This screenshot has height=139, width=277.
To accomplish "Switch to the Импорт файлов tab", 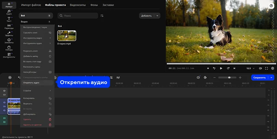I will click(x=31, y=5).
